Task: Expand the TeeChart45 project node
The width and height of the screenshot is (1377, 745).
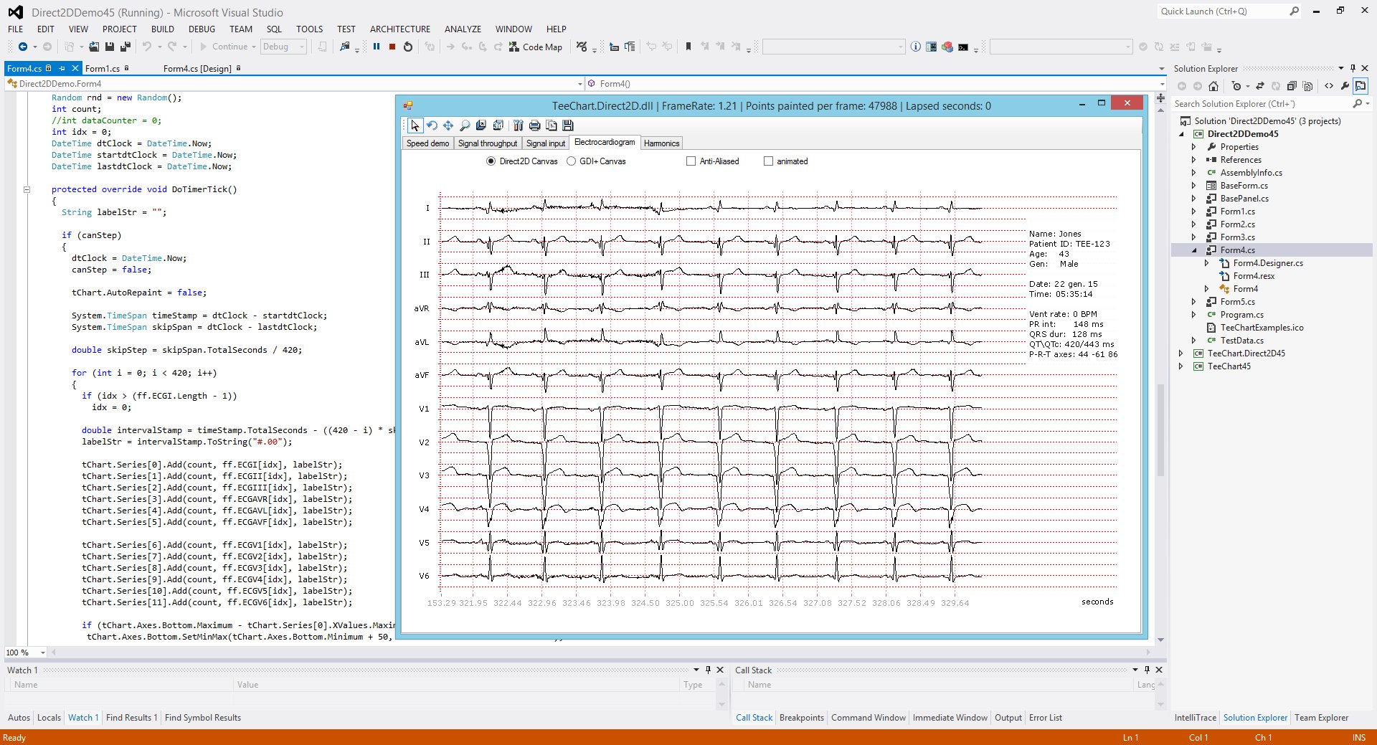Action: 1181,366
